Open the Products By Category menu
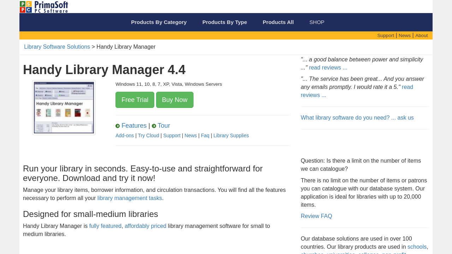The height and width of the screenshot is (254, 452). 159,22
